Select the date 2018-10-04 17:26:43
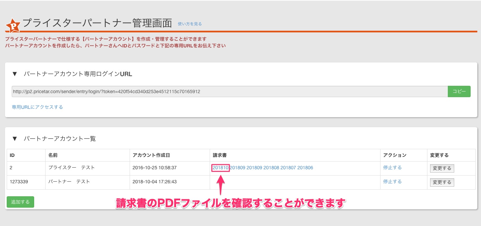481x226 pixels. pyautogui.click(x=154, y=182)
